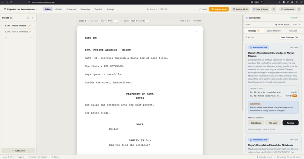Open How It Works
Viewport: 304px width, 159px height.
[x=260, y=9]
